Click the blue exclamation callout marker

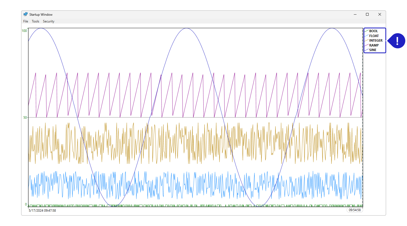pyautogui.click(x=397, y=41)
